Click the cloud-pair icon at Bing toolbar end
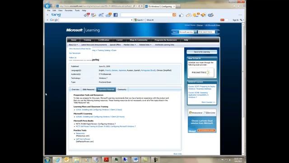This screenshot has width=289, height=163. [x=211, y=15]
